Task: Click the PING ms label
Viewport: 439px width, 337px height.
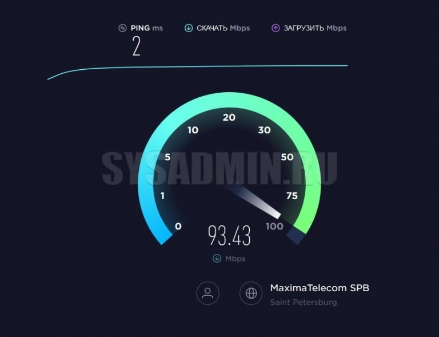Action: tap(147, 28)
